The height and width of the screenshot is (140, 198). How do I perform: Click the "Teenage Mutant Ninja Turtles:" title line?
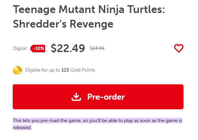[89, 10]
